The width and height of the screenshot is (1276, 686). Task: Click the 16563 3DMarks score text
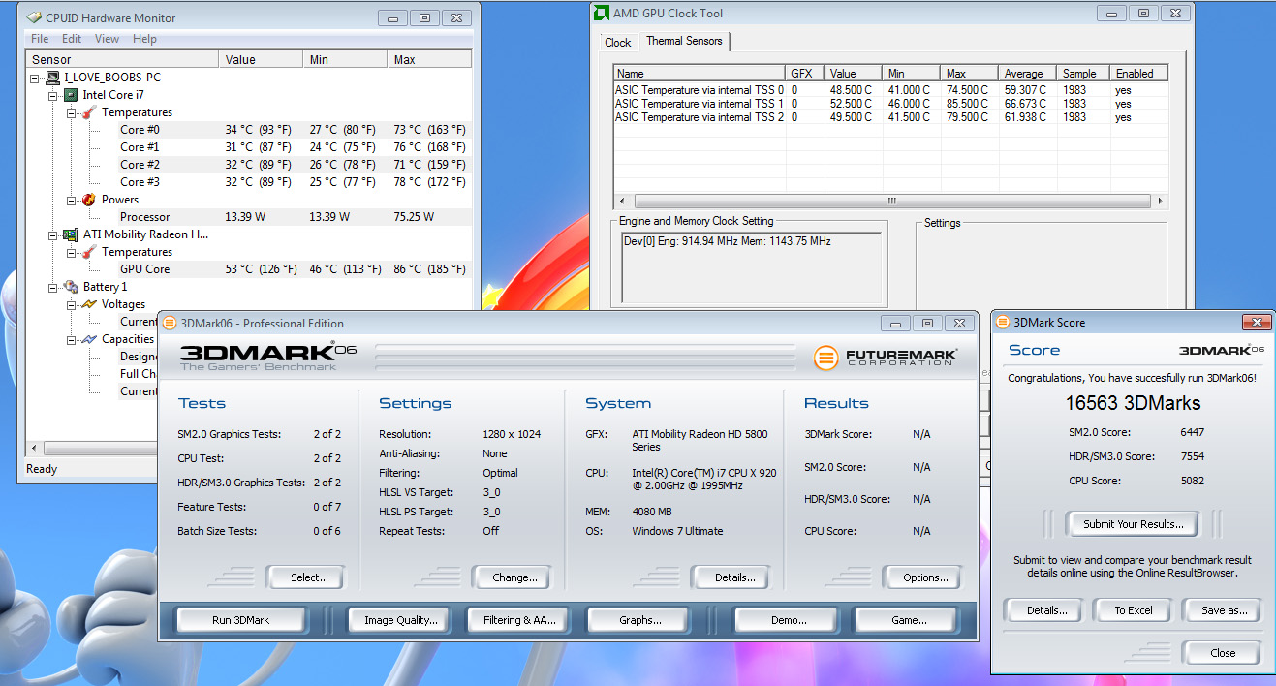click(x=1133, y=403)
